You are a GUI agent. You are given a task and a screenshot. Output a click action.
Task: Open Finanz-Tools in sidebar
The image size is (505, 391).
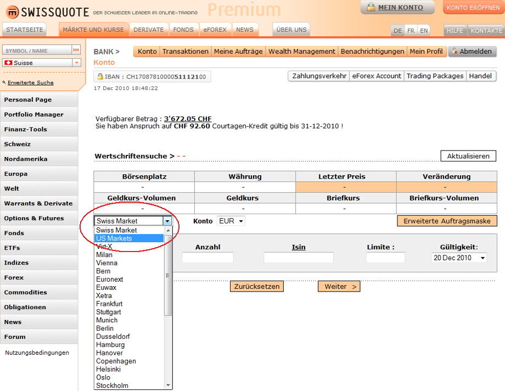click(x=39, y=129)
